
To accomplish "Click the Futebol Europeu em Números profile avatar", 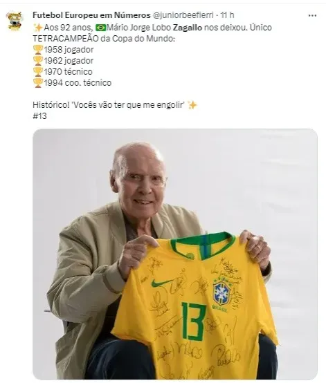I will point(15,21).
